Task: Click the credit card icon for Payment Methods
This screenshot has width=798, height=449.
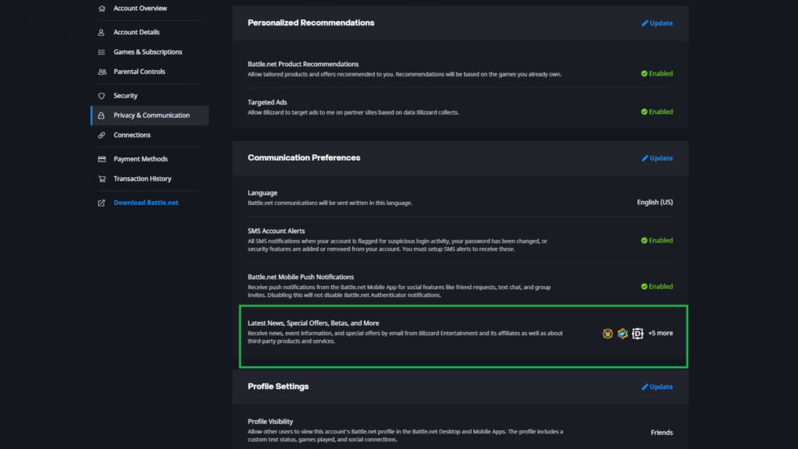Action: click(x=100, y=158)
